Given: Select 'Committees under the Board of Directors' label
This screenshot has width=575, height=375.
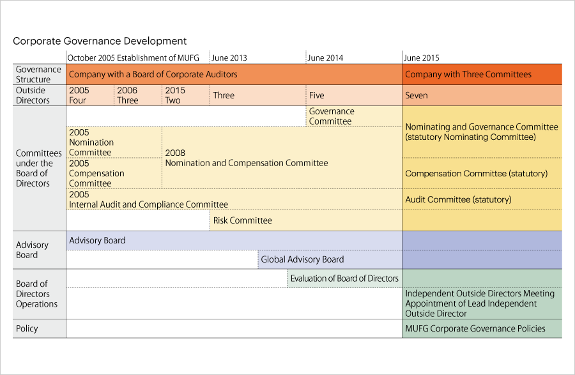Looking at the screenshot, I should (38, 168).
